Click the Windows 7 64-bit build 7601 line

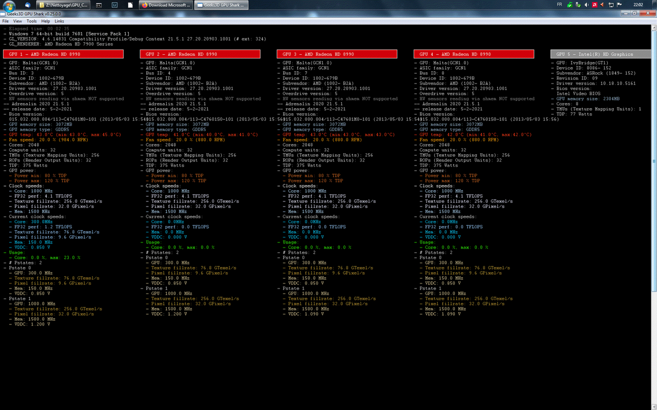pos(66,34)
